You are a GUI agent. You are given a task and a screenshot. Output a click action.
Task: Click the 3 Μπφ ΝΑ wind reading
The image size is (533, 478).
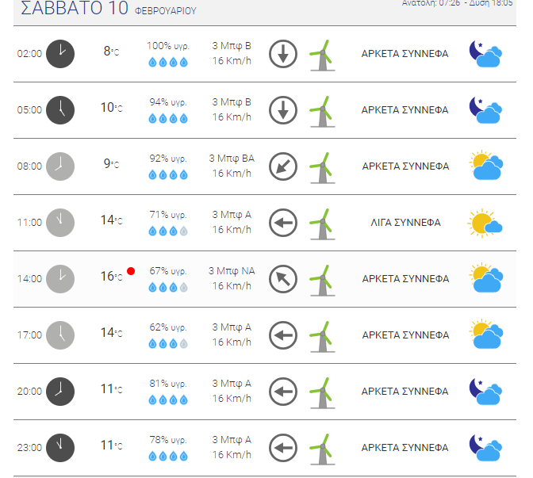(x=232, y=271)
